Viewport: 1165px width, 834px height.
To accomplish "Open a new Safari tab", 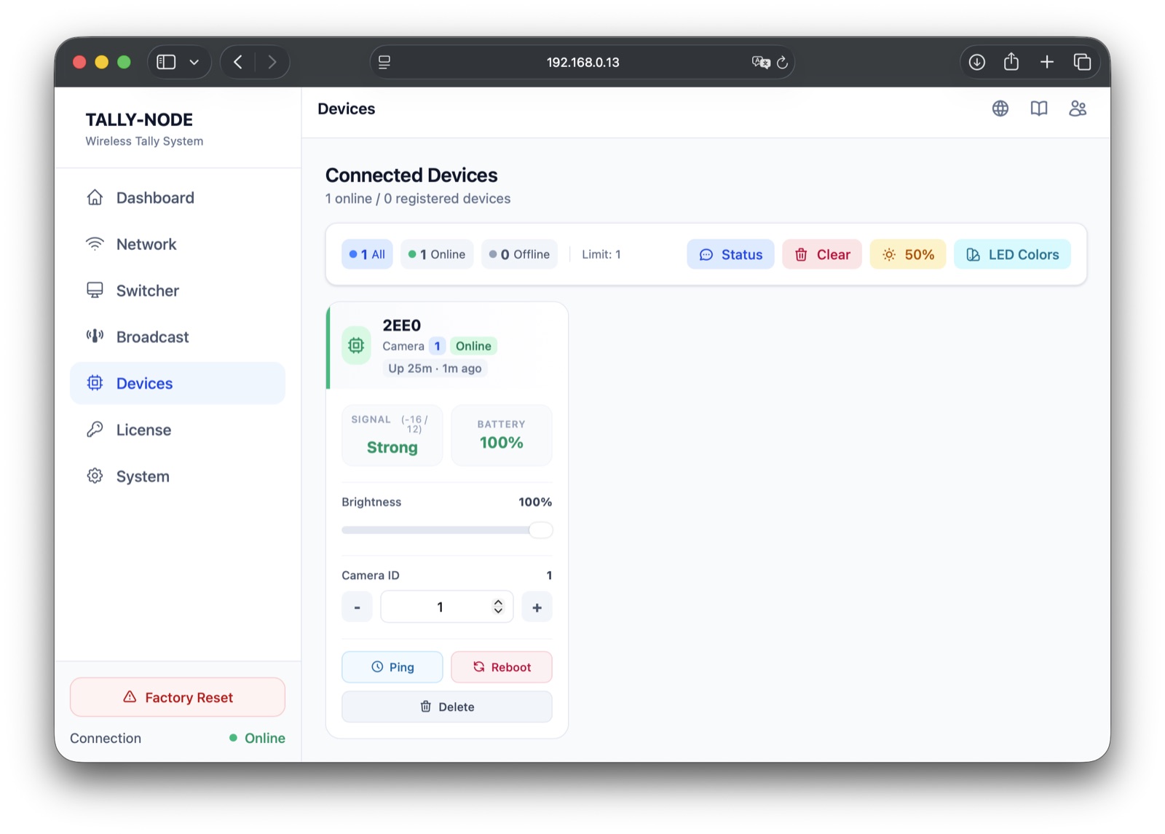I will (x=1046, y=62).
